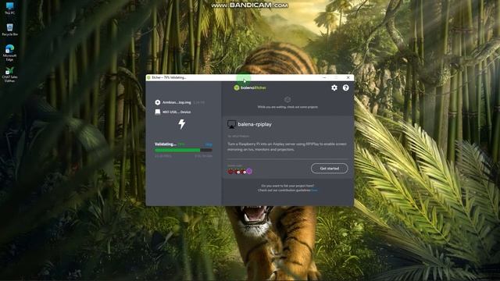Click the balena-rpiplay project title
Image resolution: width=500 pixels, height=281 pixels.
255,124
